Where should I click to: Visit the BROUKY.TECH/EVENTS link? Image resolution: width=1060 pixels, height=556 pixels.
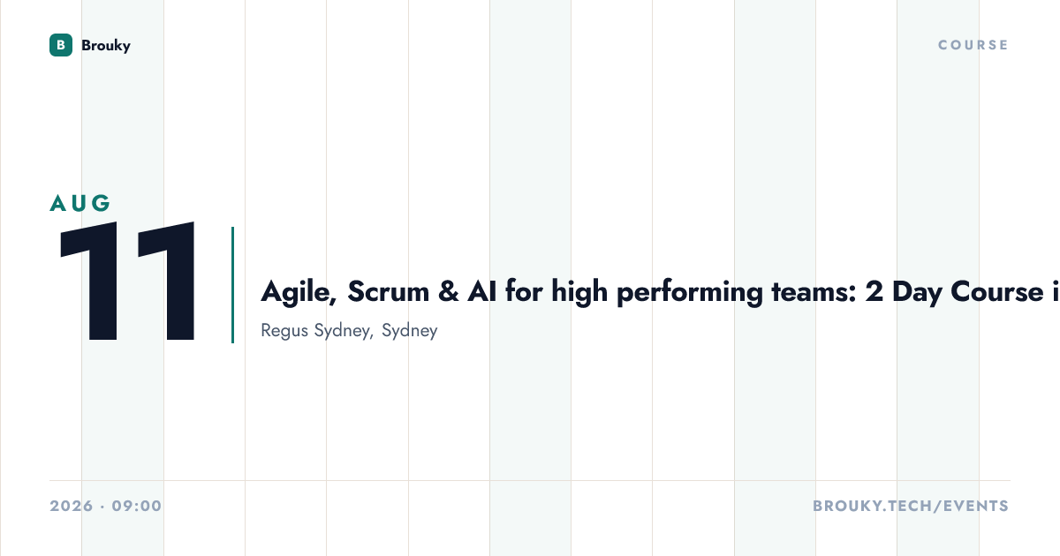(911, 506)
